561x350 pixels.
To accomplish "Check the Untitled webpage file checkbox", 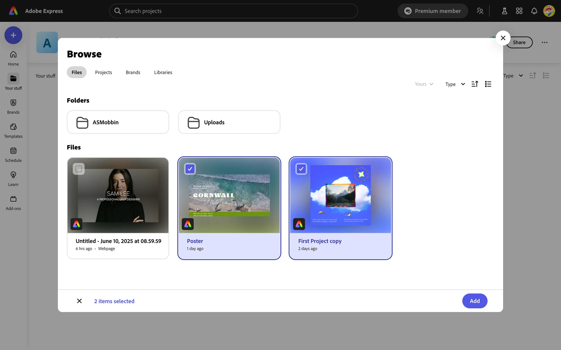I will 79,169.
